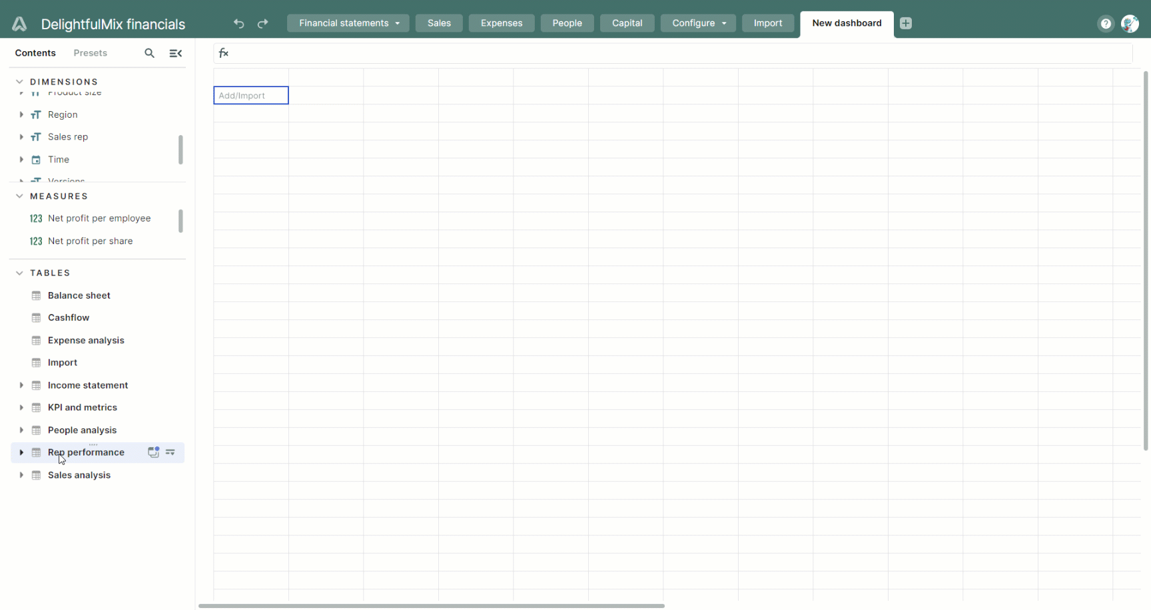This screenshot has width=1151, height=610.
Task: Select Net profit per share measure
Action: pos(91,241)
